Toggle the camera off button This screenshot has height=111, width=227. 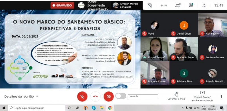coord(109,96)
